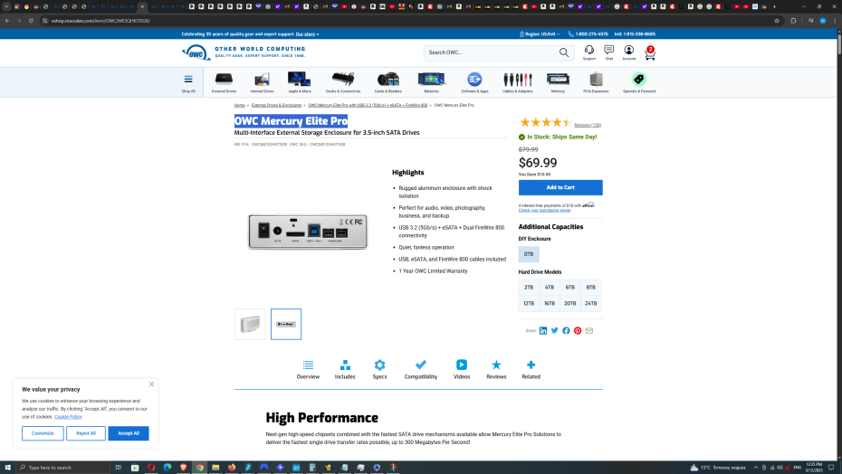Open the Cookie Policy link
This screenshot has width=842, height=474.
pyautogui.click(x=68, y=417)
